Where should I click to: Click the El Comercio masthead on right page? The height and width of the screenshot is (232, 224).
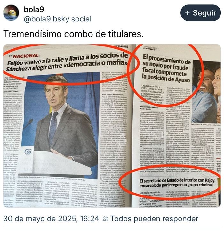pyautogui.click(x=149, y=49)
